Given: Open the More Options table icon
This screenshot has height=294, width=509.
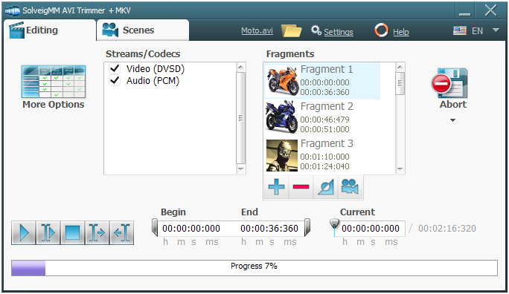Looking at the screenshot, I should (54, 82).
